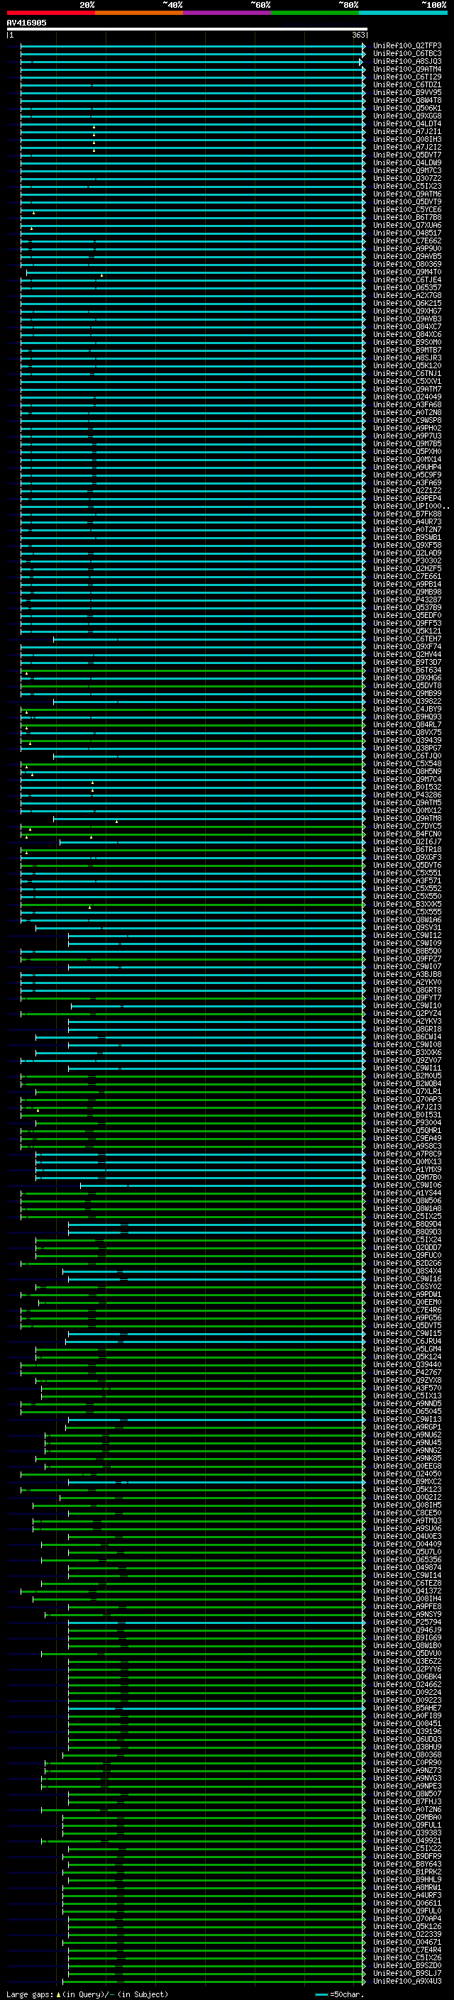Click hit label UniRef100_C5YCE6
Viewport: 454px width, 2000px height.
click(x=407, y=209)
